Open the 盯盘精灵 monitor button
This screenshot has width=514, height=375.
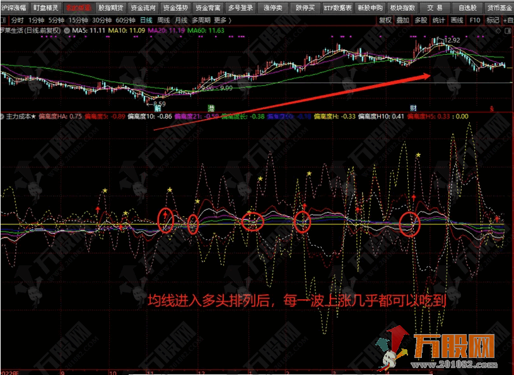tap(46, 8)
